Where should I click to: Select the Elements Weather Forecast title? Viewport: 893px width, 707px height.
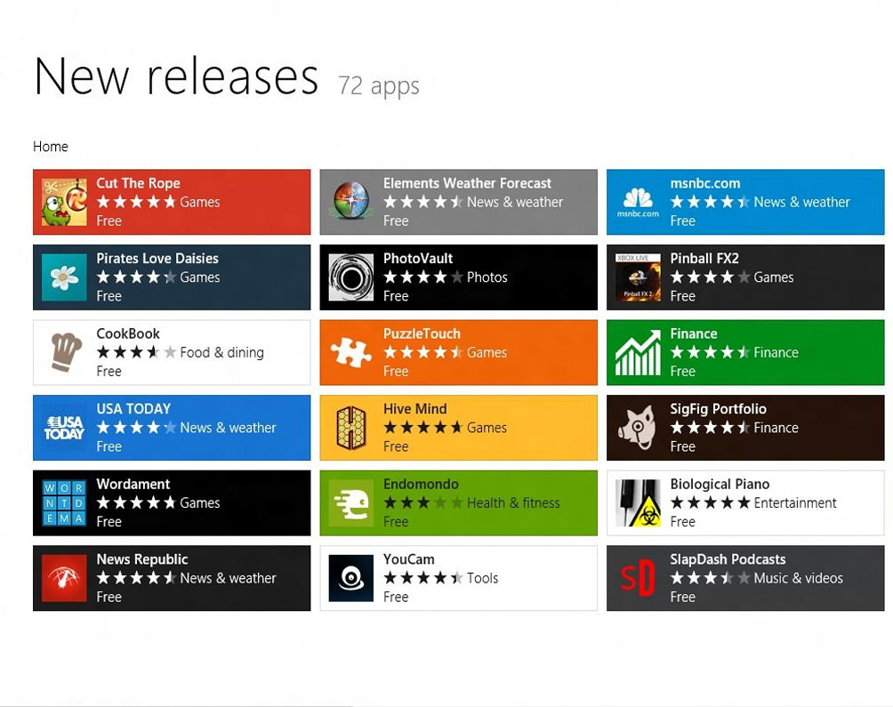point(468,183)
